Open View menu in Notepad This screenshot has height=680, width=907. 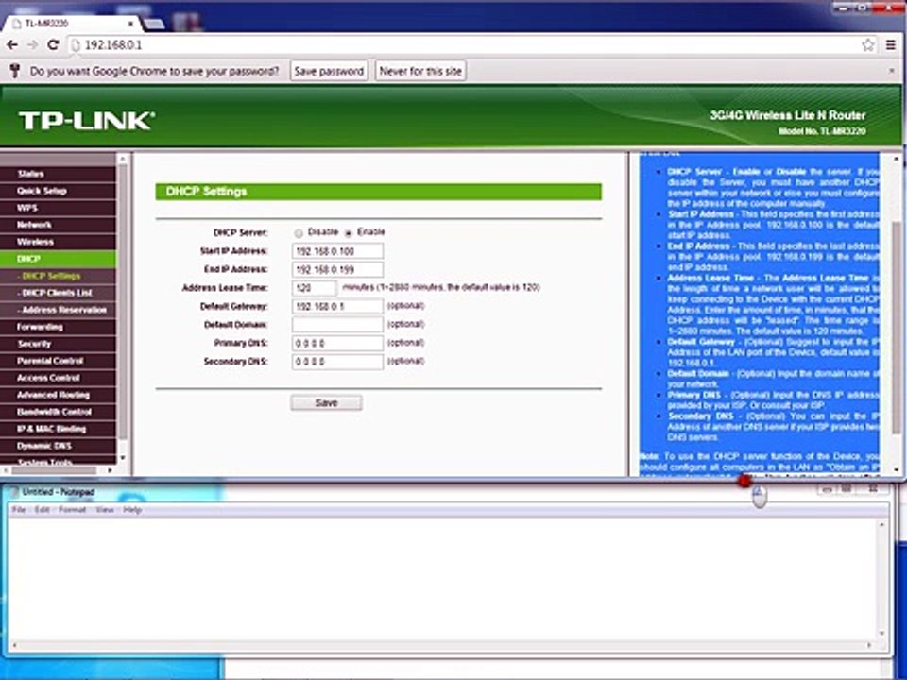point(105,510)
